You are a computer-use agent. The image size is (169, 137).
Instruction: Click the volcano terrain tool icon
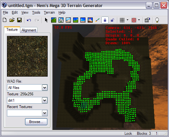(90, 20)
